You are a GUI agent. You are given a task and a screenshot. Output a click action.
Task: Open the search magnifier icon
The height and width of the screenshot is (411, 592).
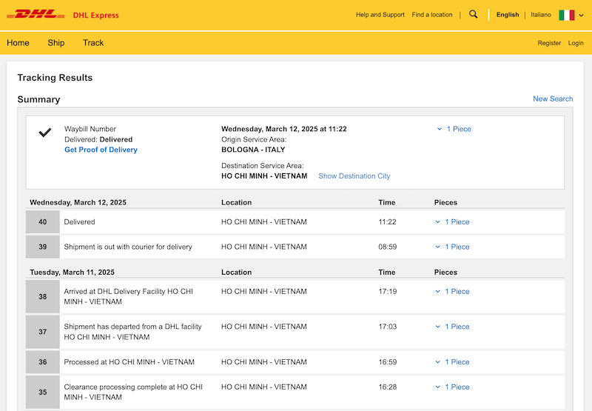pyautogui.click(x=473, y=14)
